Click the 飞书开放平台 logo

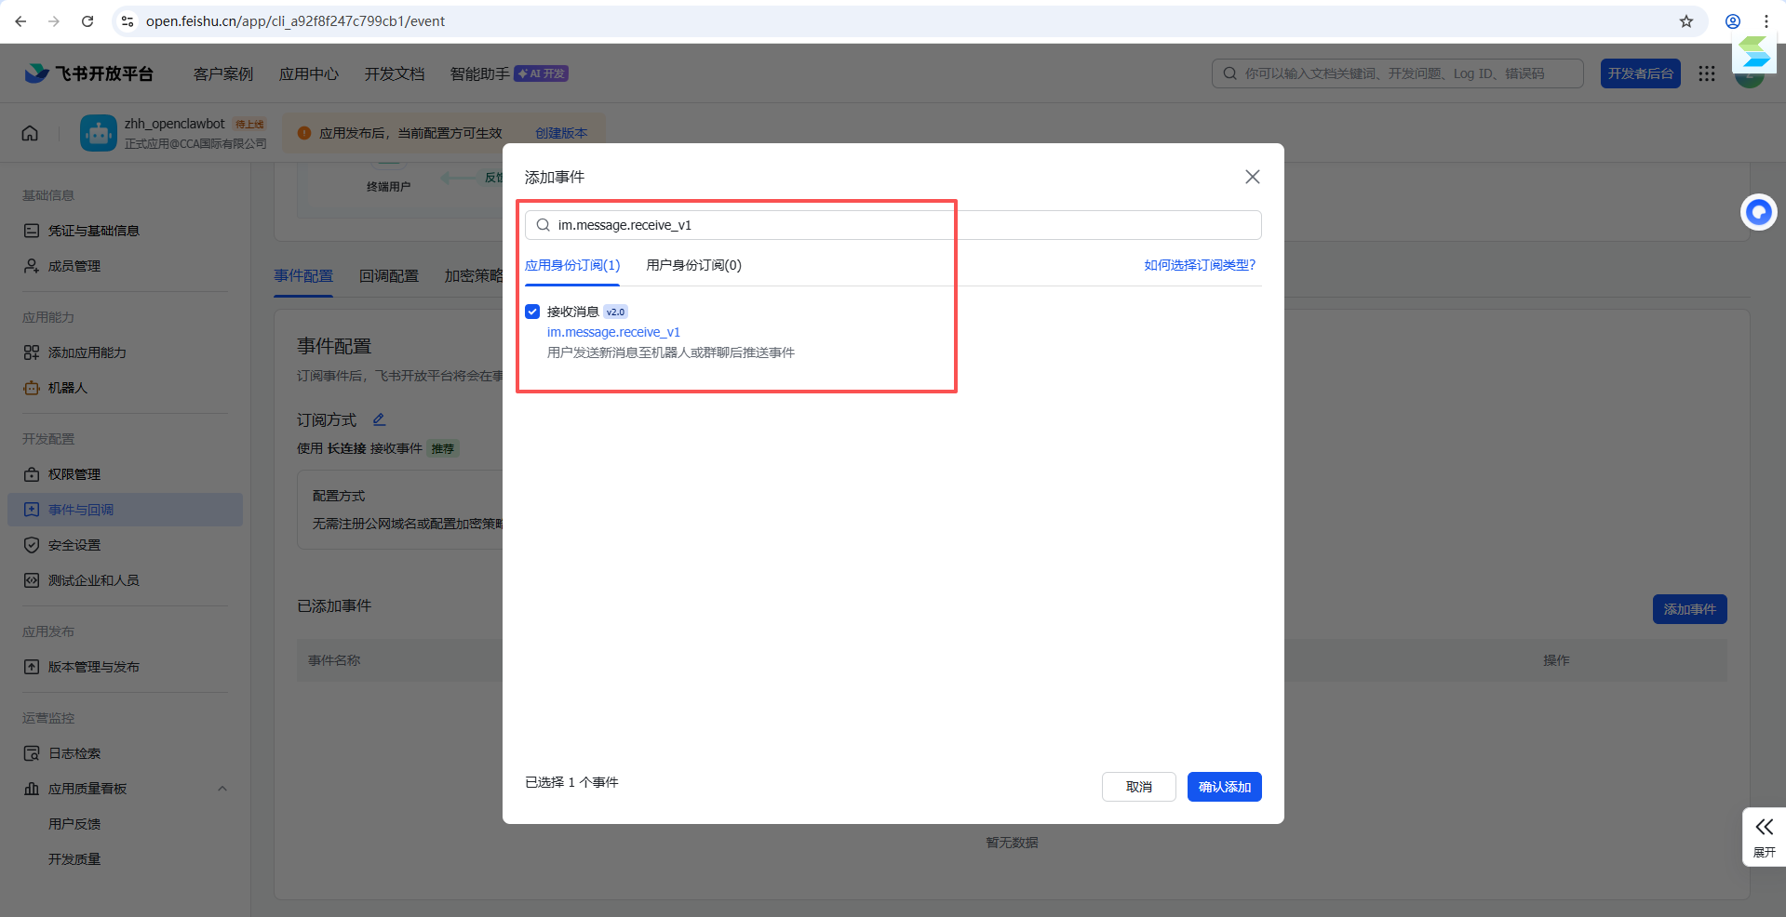click(88, 73)
